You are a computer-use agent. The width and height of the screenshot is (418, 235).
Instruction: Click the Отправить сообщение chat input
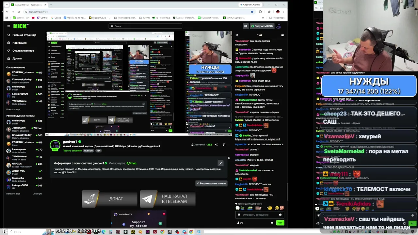coord(260,215)
